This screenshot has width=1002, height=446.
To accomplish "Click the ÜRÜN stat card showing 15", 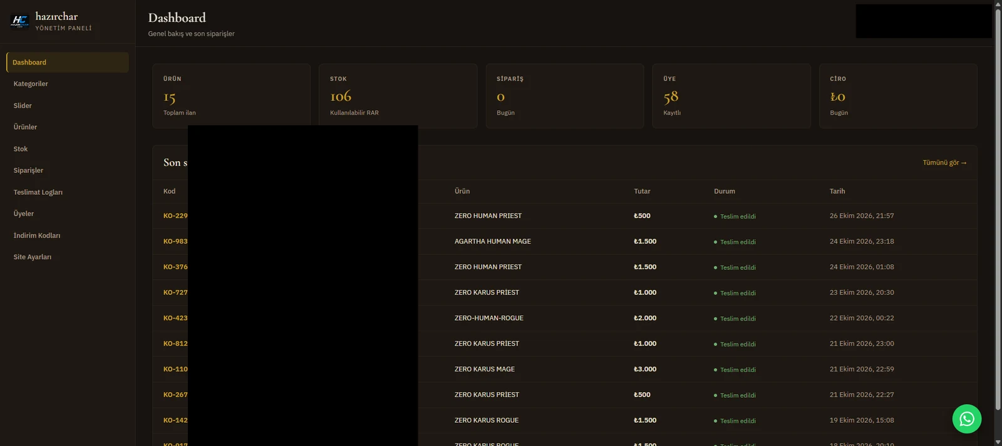I will [231, 96].
